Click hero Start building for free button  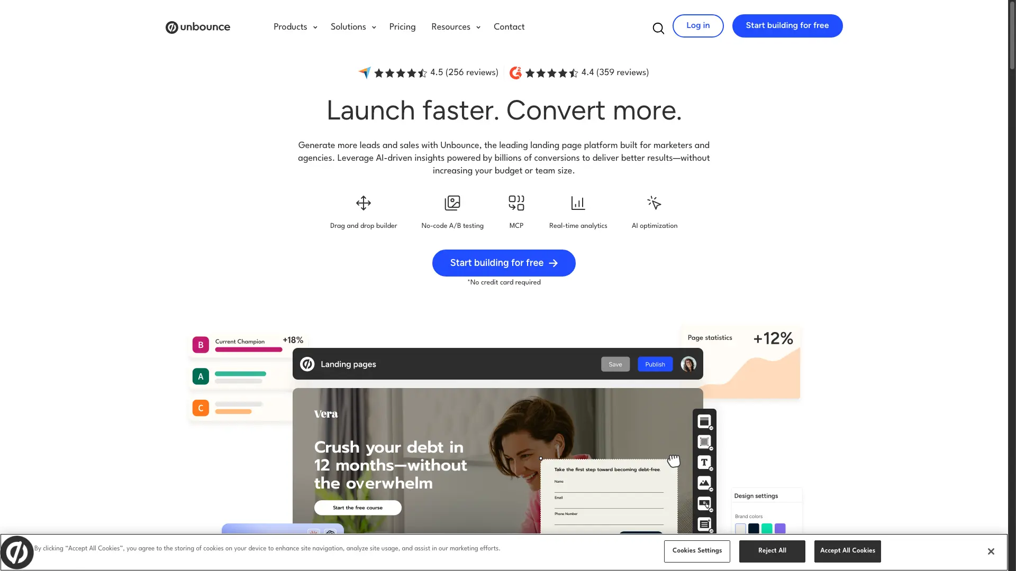[x=504, y=263]
